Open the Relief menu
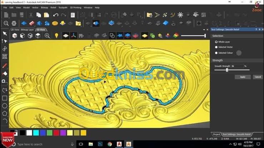Viewport: 264px width, 148px height. (x=53, y=7)
